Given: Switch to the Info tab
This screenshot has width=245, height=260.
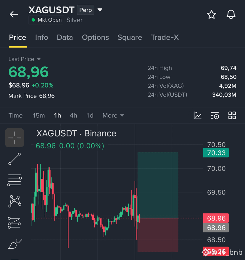Looking at the screenshot, I should [x=41, y=37].
